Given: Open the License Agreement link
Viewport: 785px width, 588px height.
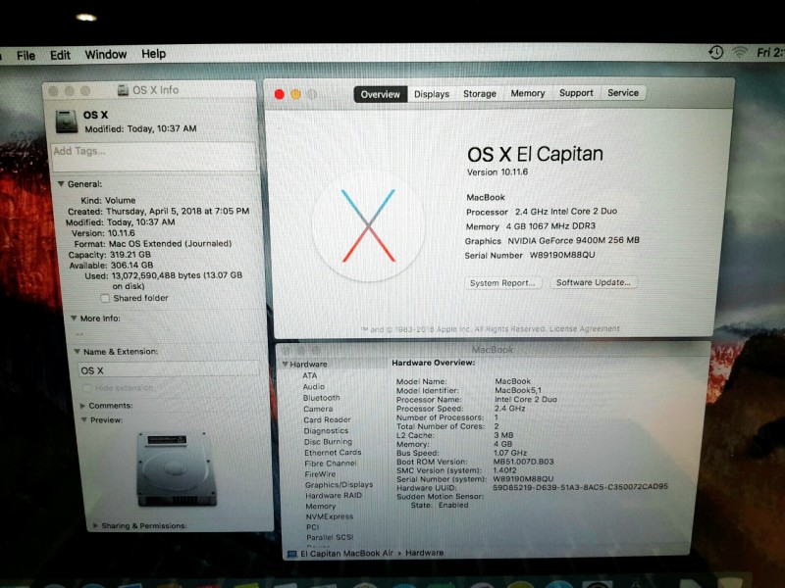Looking at the screenshot, I should click(x=584, y=329).
